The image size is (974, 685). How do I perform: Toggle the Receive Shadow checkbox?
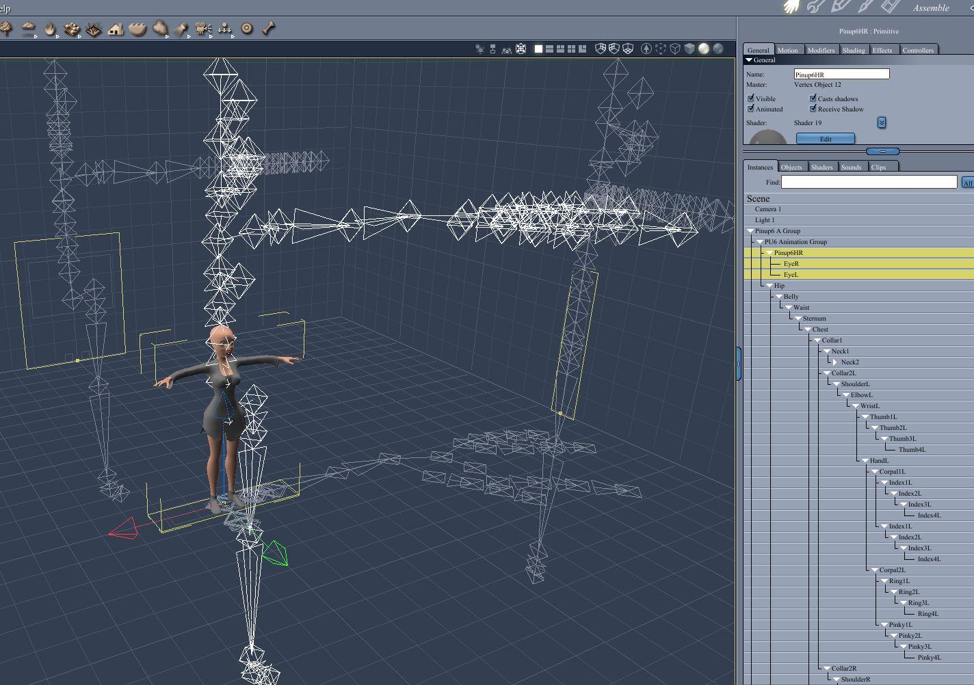tap(813, 109)
